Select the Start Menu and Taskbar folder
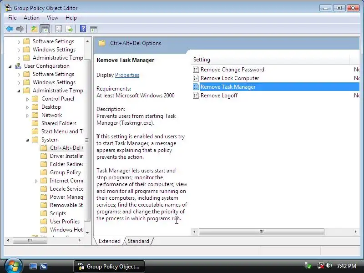Viewport: 364px width, 273px height. [x=62, y=131]
